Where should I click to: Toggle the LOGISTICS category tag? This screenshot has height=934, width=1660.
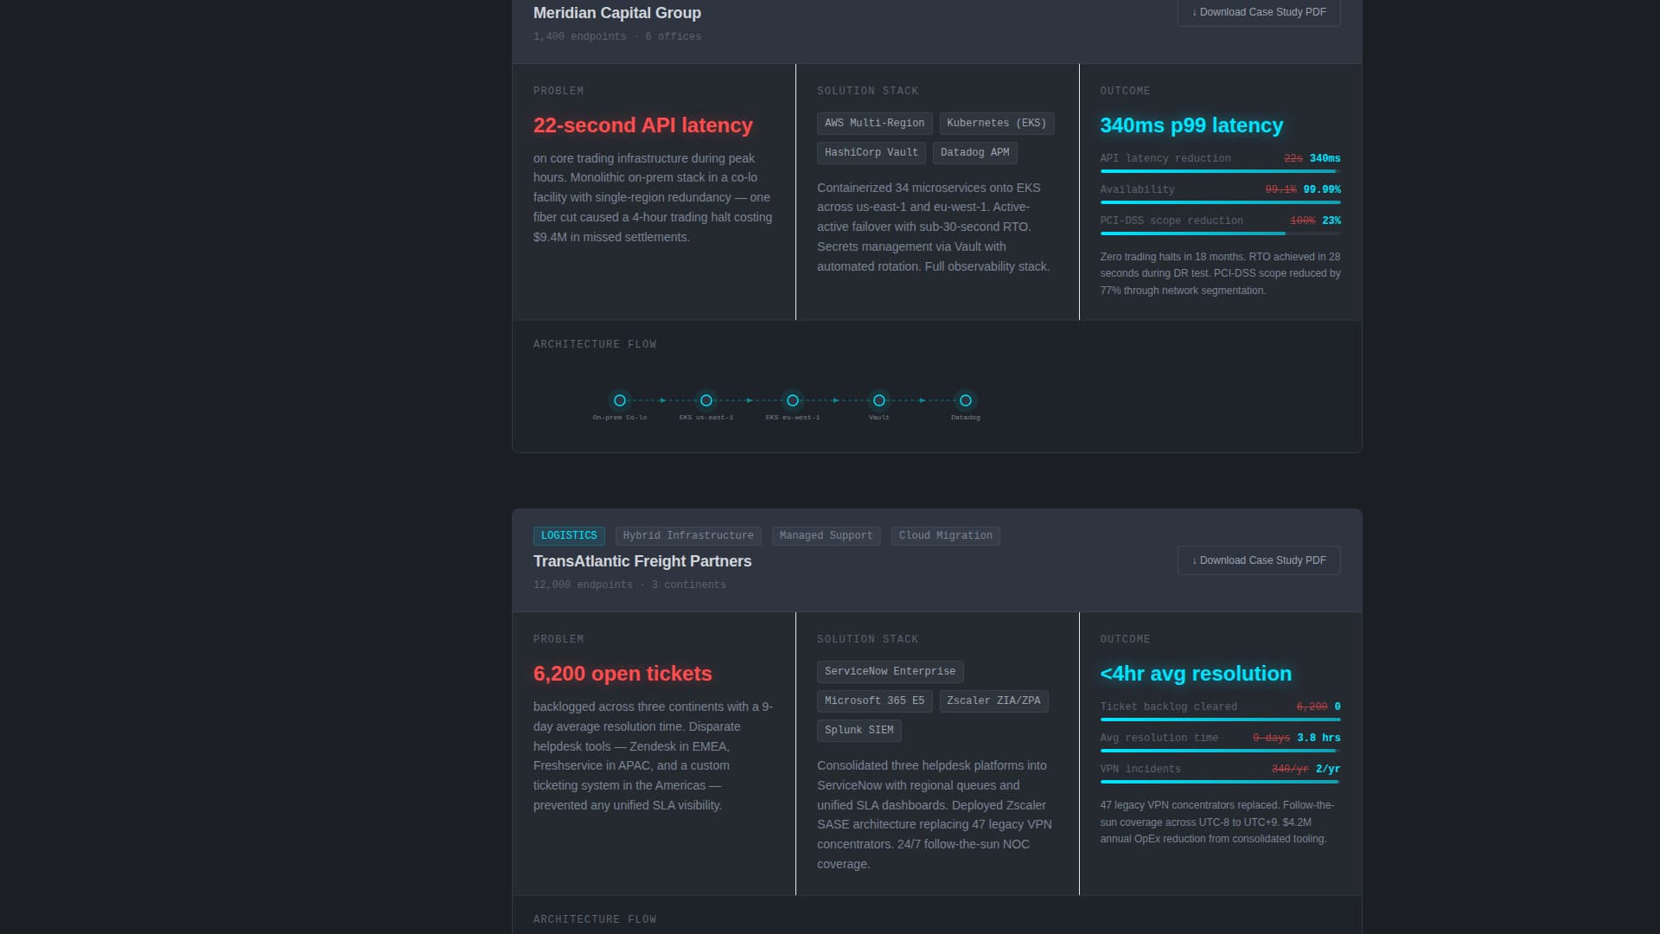tap(569, 534)
